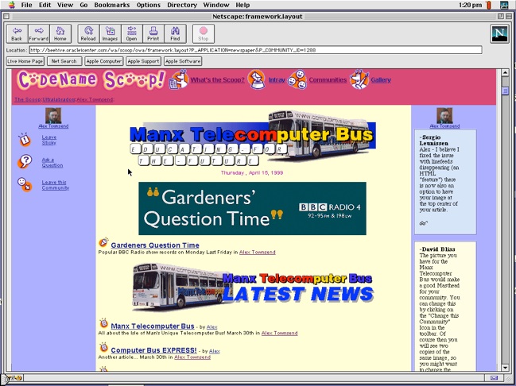Viewport: 516px width, 386px height.
Task: Click the Netscape logo icon
Action: [499, 33]
